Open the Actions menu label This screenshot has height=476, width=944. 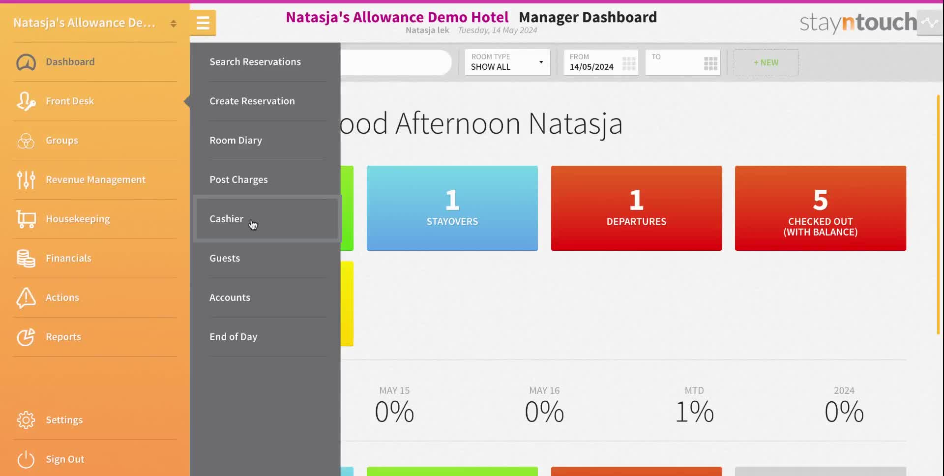click(62, 297)
